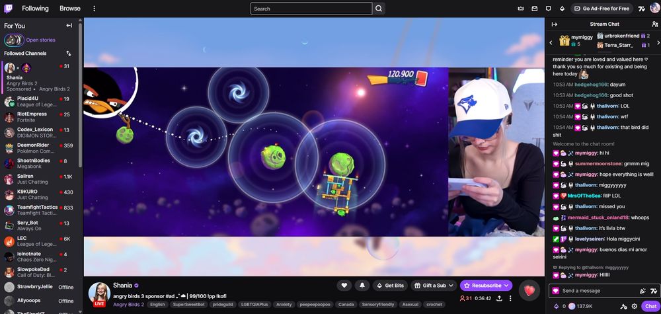Go to the Browse tab
Viewport: 661px width, 314px height.
pos(70,9)
